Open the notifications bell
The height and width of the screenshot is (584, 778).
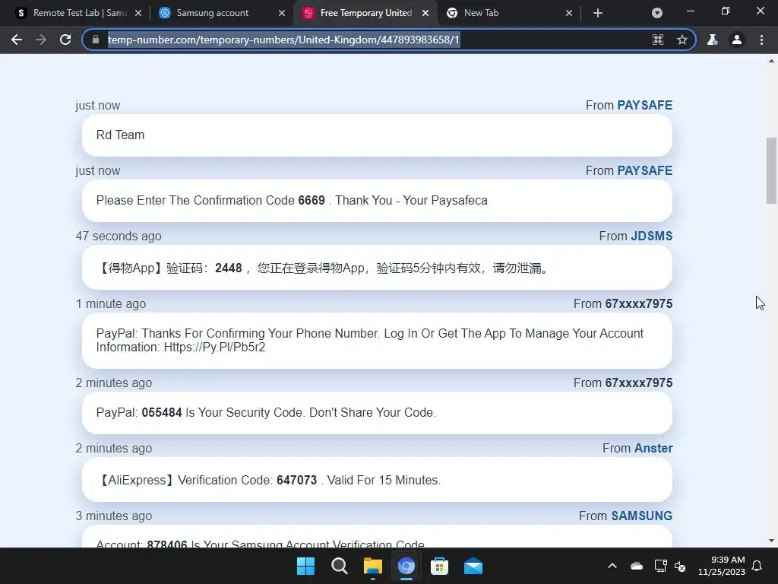coord(757,566)
